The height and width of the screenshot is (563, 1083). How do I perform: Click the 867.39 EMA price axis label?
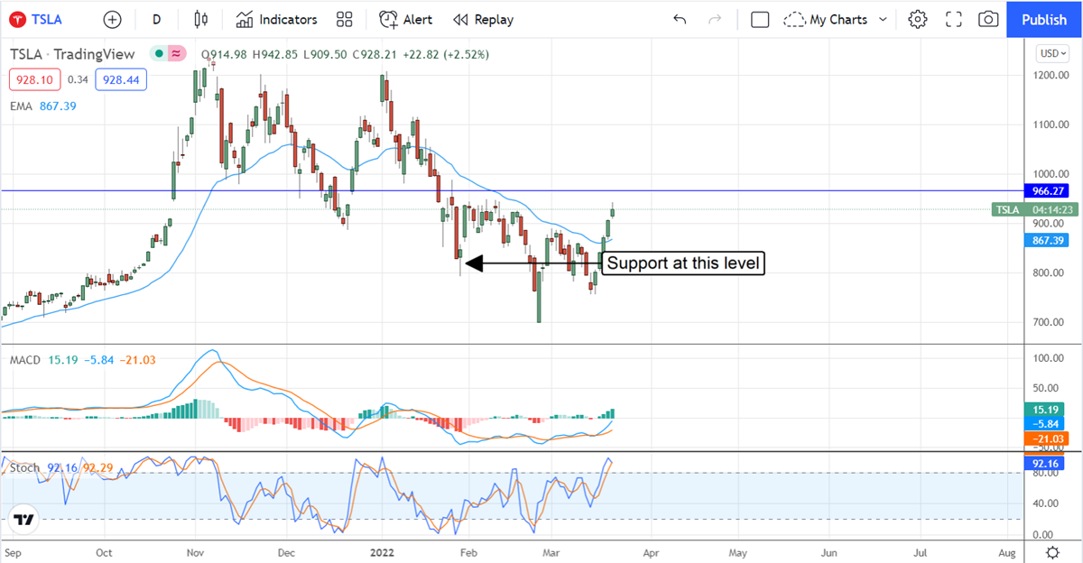tap(1047, 240)
